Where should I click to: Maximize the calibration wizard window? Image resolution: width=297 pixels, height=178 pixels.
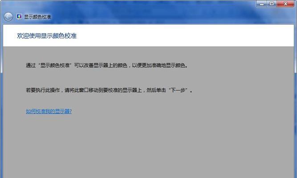point(272,4)
